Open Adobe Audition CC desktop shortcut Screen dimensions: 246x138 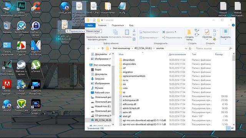click(22, 9)
